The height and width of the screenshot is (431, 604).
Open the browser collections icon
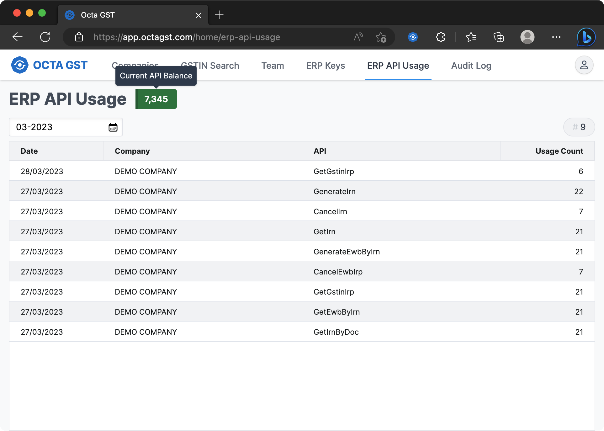498,37
